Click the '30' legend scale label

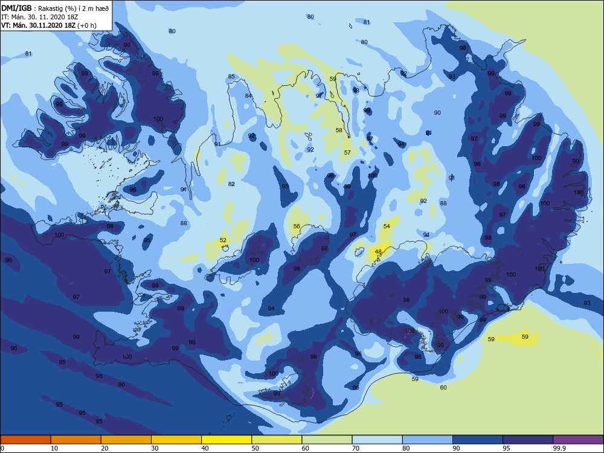[x=155, y=448]
